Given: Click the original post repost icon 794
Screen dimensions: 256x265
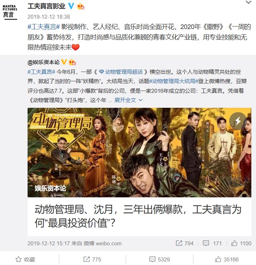Looking at the screenshot, I should tap(184, 244).
